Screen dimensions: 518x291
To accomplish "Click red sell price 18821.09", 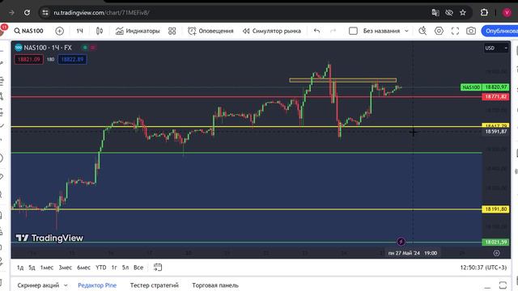I will pos(29,59).
